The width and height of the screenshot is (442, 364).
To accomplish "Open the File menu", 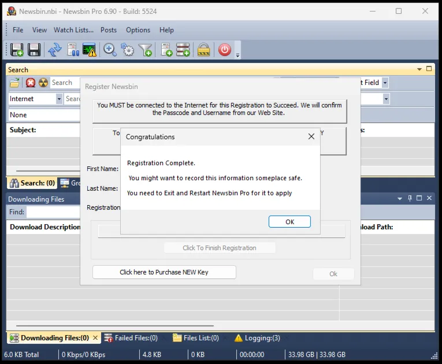I will (18, 30).
